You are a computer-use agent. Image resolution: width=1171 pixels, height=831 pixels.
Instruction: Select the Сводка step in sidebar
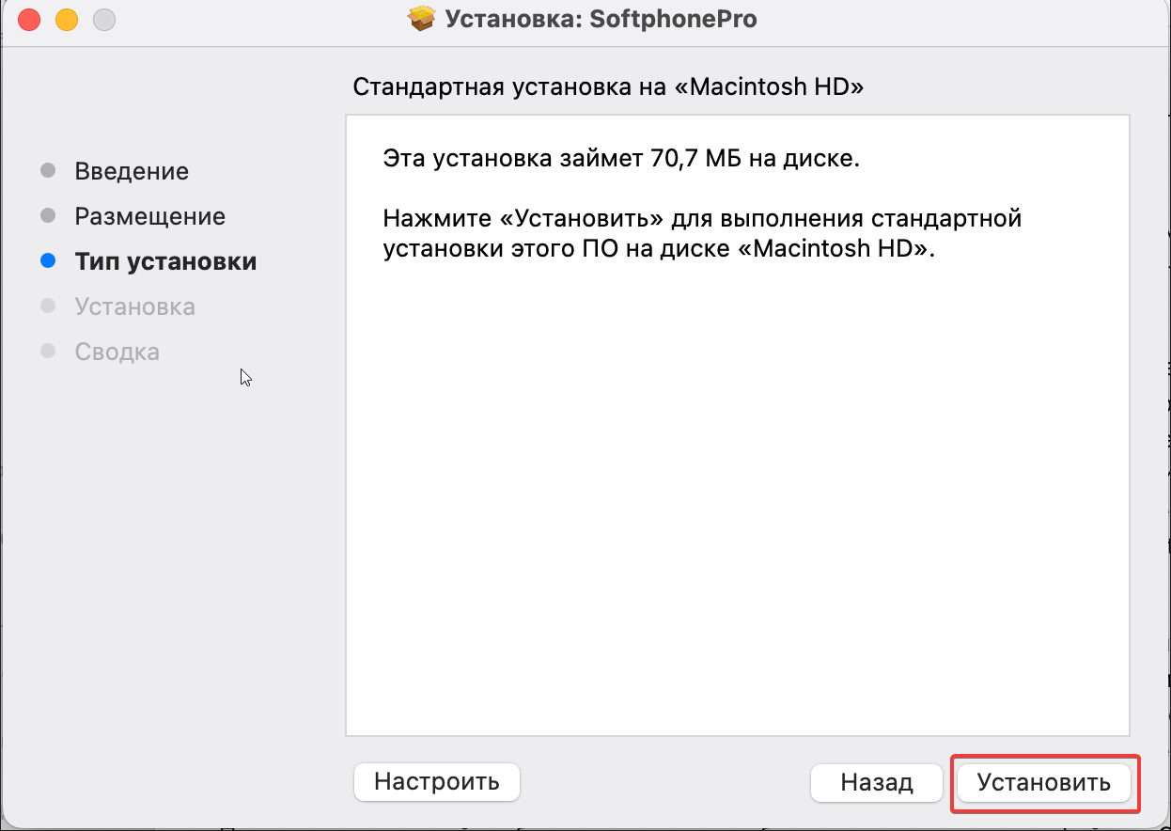click(x=117, y=352)
